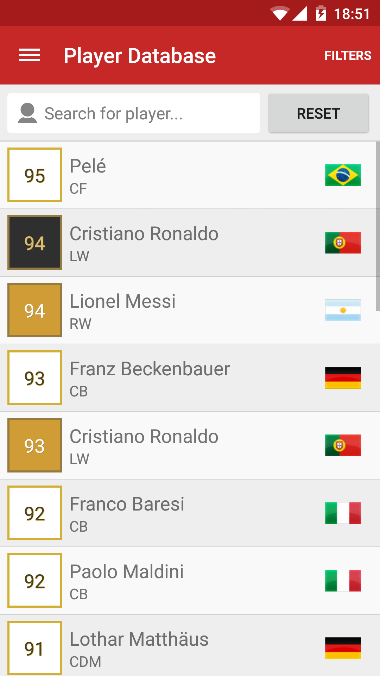Click the player list scrollbar
The width and height of the screenshot is (380, 676).
[x=378, y=226]
